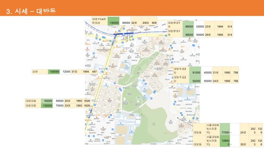This screenshot has height=148, width=264.
Task: Click the 798 cell in the 92000 row
Action: (235, 79)
